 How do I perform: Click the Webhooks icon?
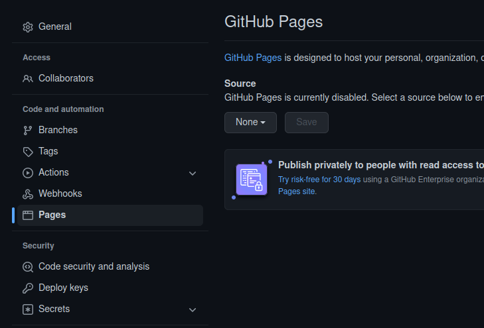28,194
